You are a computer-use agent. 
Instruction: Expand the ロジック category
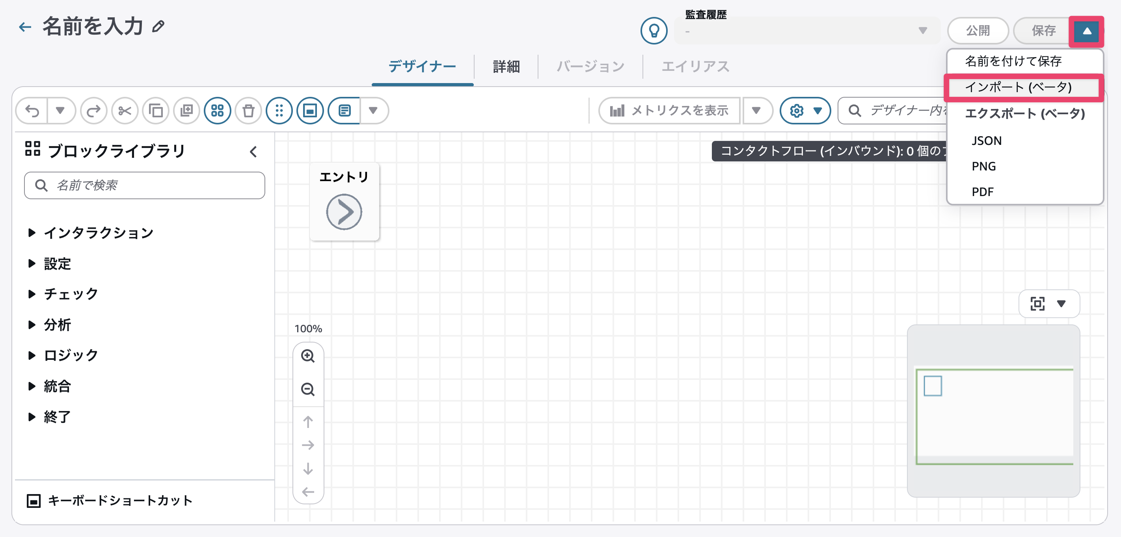(63, 356)
